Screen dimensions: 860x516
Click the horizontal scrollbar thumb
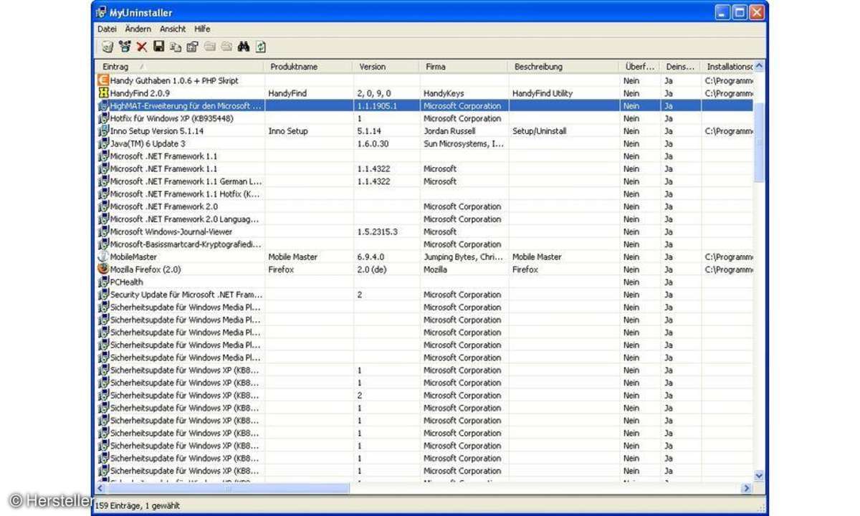[x=229, y=488]
